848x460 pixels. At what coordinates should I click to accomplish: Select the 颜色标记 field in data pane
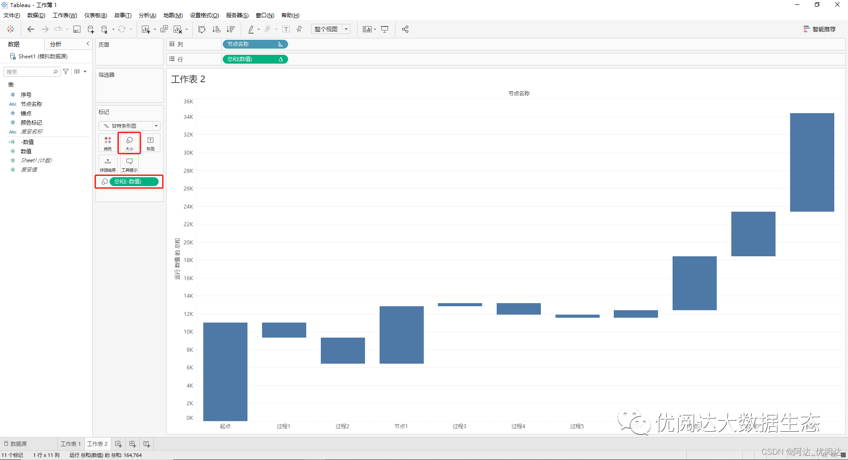tap(31, 122)
